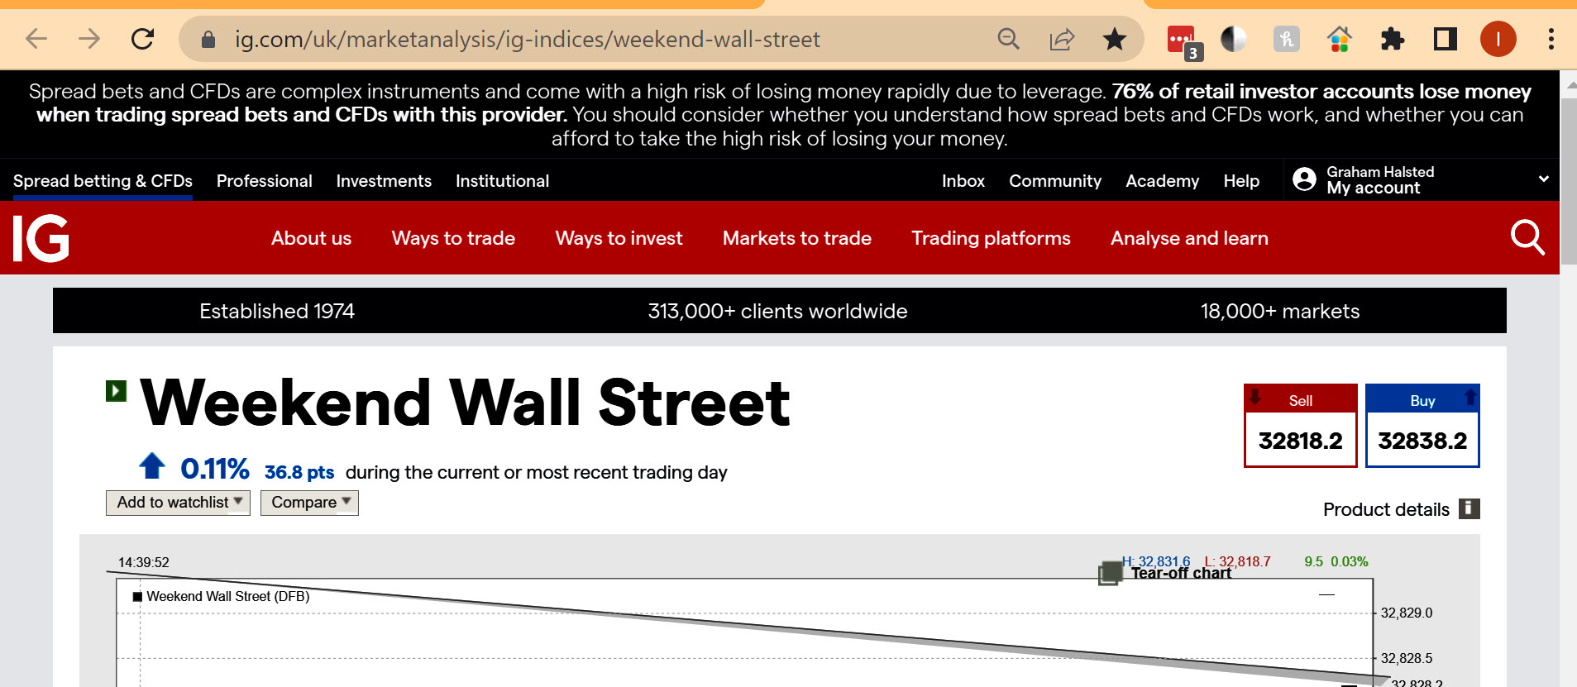Share this page from the address bar
This screenshot has width=1577, height=687.
click(1062, 39)
